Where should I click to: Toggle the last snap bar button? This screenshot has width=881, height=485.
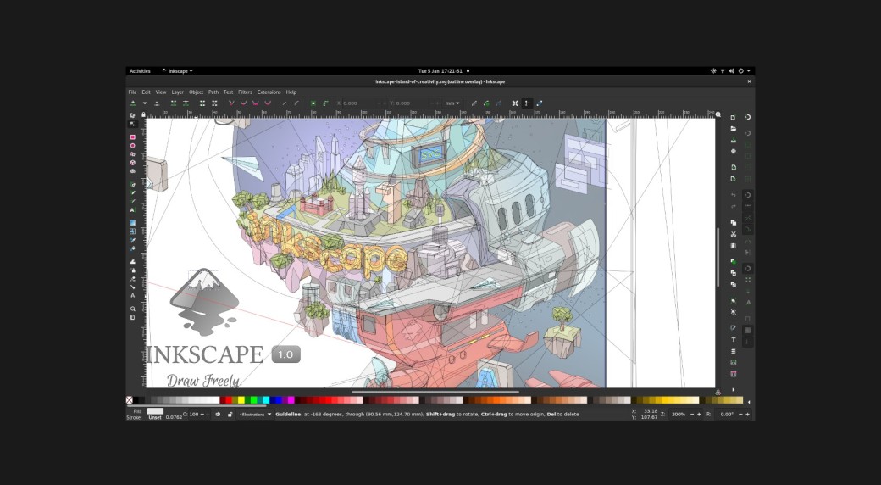(x=748, y=342)
